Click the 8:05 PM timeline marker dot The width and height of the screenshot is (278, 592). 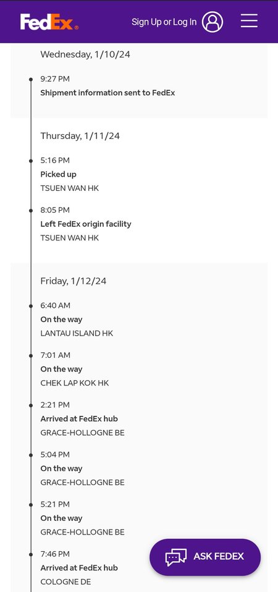click(x=31, y=210)
